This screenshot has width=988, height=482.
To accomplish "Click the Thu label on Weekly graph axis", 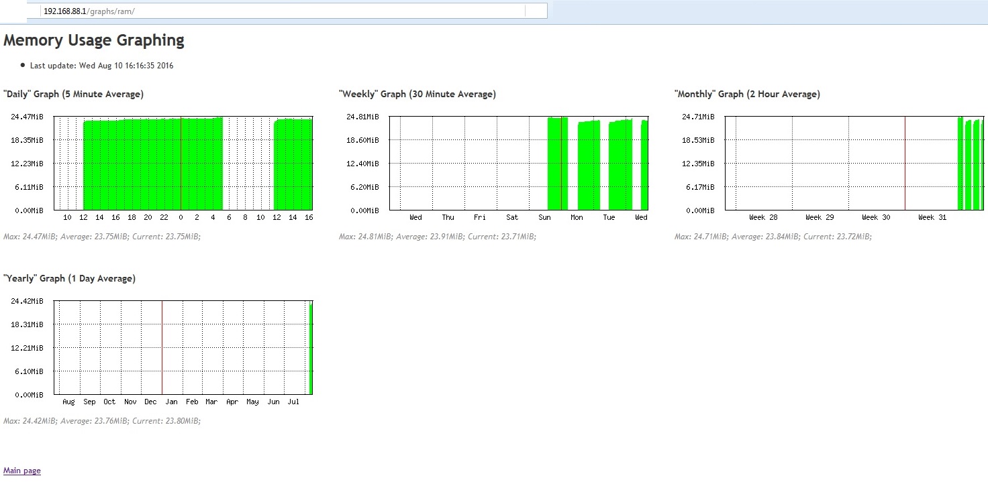I will [x=448, y=217].
